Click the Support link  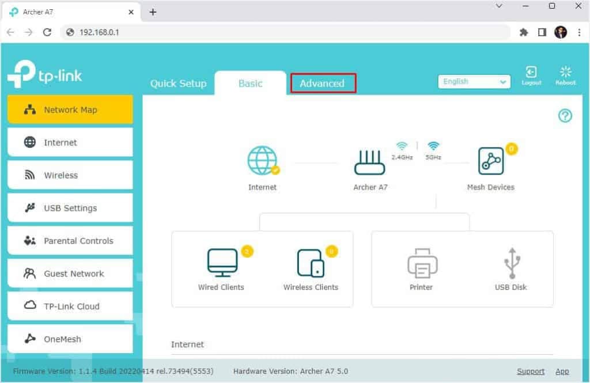[530, 371]
